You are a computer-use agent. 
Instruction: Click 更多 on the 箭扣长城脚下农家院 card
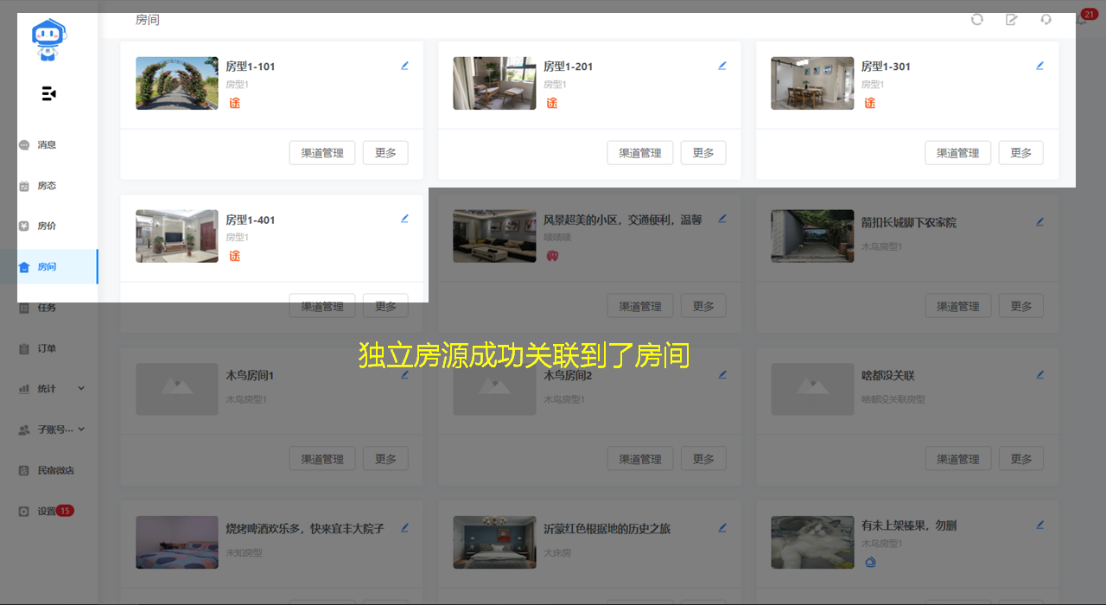[x=1021, y=306]
